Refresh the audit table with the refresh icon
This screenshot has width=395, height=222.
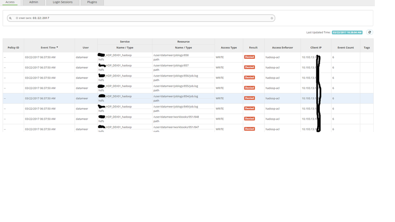coord(369,32)
